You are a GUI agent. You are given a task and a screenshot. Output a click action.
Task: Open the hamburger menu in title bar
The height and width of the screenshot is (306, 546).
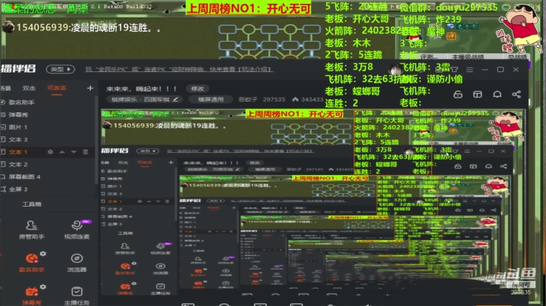tap(469, 70)
